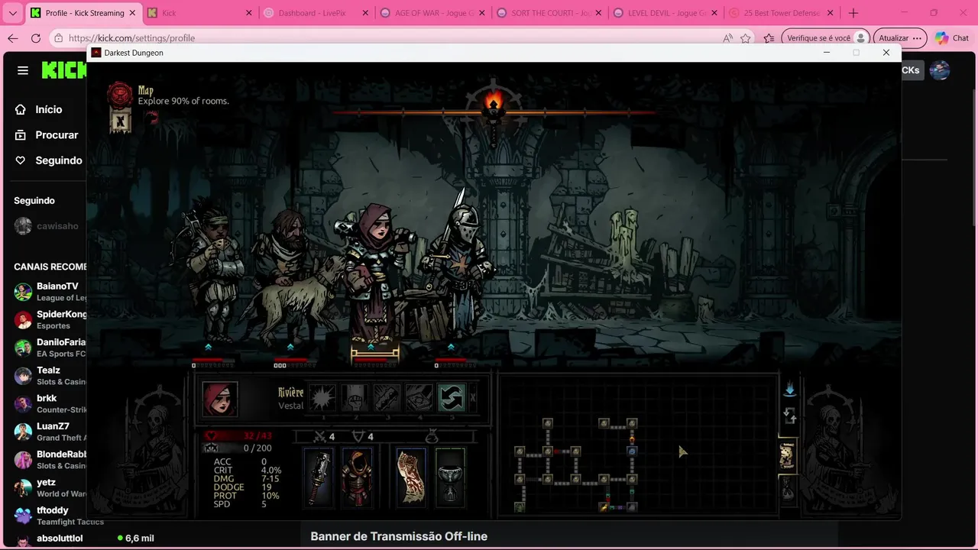Click the mace weapon equipment slot
Viewport: 978px width, 550px height.
click(319, 477)
